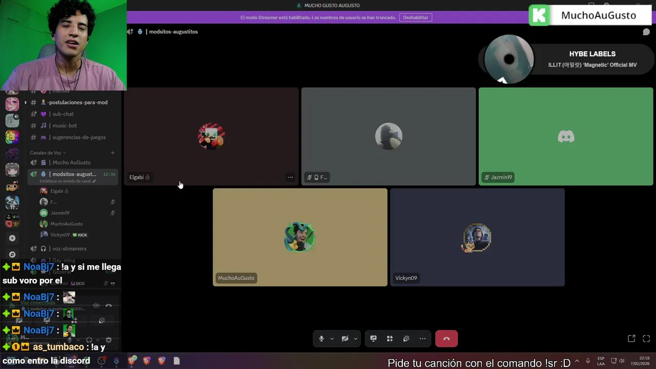
Task: Open soundboard icon in call bar
Action: tap(406, 339)
